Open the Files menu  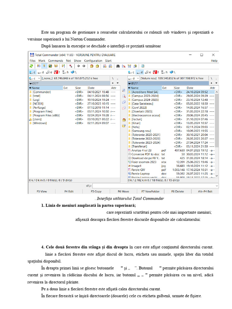point(33,61)
